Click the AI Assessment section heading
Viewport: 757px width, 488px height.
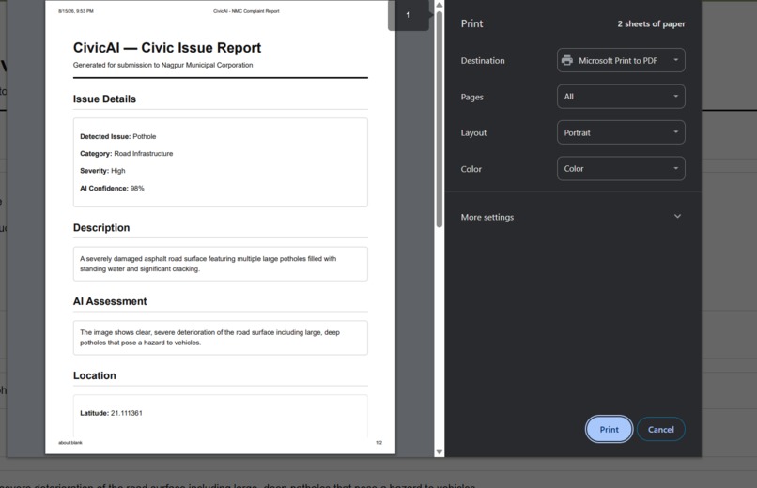click(110, 301)
